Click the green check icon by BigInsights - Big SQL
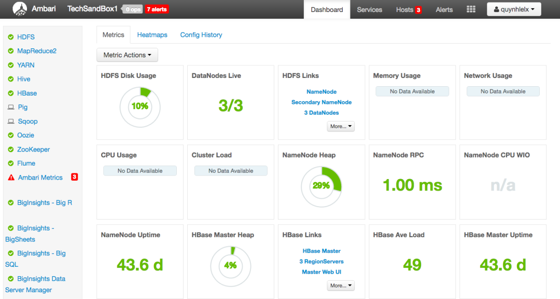This screenshot has height=299, width=560. [11, 253]
